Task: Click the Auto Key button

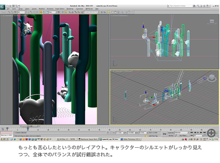Action: (171, 132)
